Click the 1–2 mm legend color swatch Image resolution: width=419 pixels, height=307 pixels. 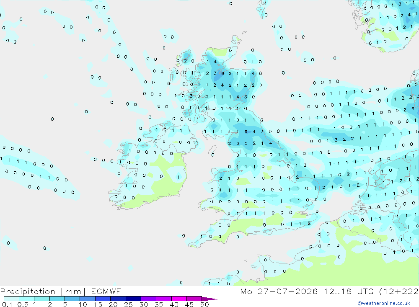(x=42, y=299)
